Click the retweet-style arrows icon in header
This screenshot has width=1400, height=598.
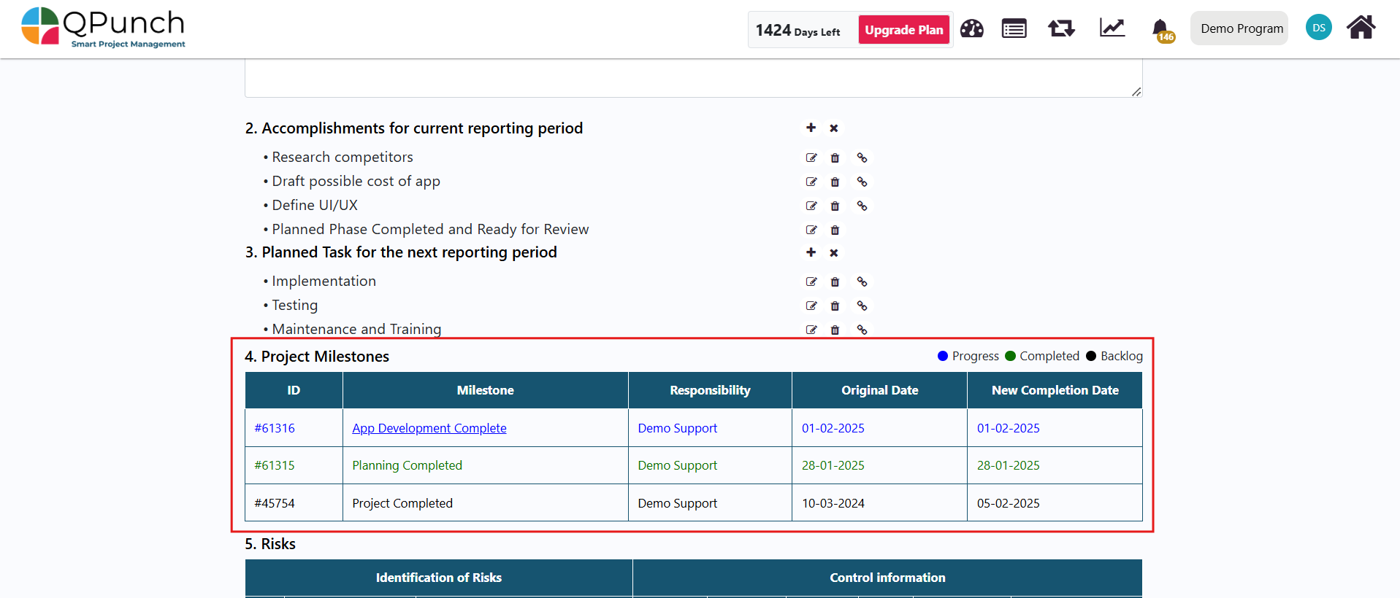pyautogui.click(x=1061, y=28)
